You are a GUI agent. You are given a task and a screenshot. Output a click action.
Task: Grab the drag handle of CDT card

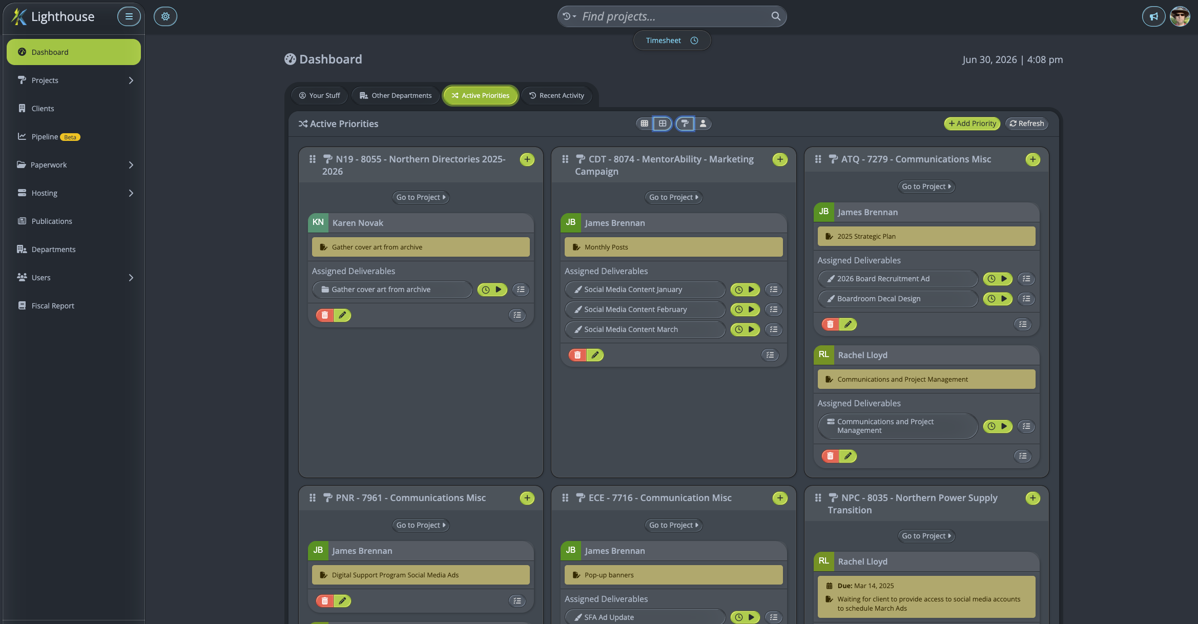point(565,159)
